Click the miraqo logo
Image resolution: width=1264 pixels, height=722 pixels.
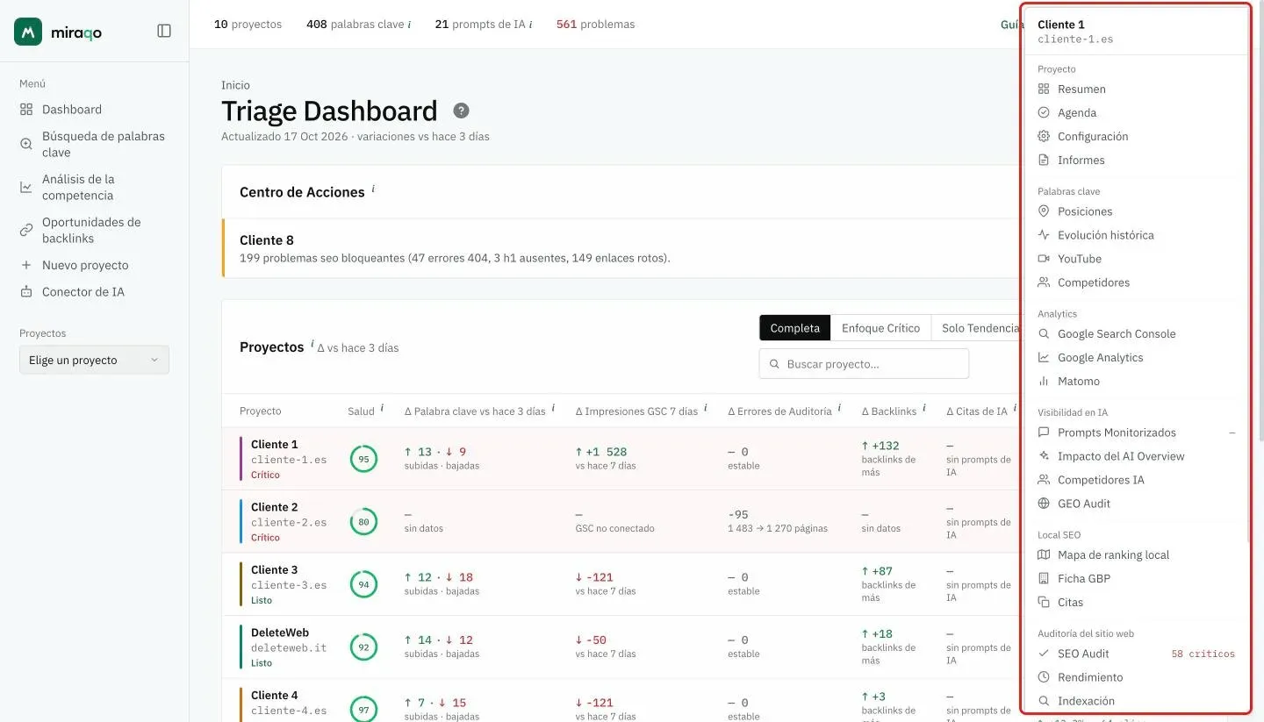pyautogui.click(x=58, y=32)
